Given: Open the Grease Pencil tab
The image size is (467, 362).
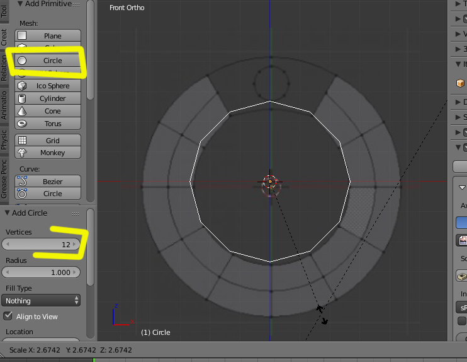Looking at the screenshot, I should [x=4, y=179].
